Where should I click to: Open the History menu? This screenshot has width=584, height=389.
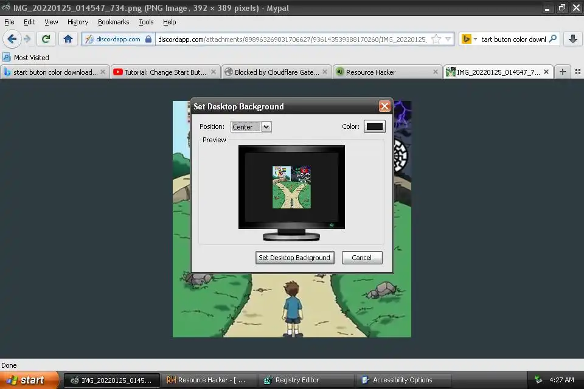tap(78, 22)
